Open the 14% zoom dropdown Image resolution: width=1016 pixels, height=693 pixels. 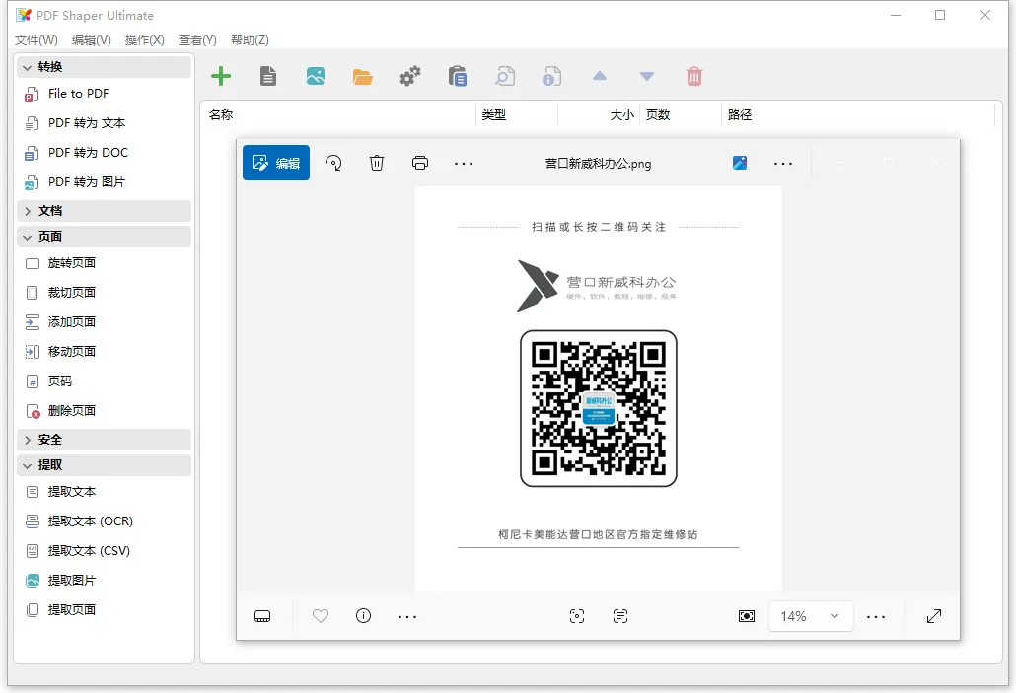(x=811, y=616)
